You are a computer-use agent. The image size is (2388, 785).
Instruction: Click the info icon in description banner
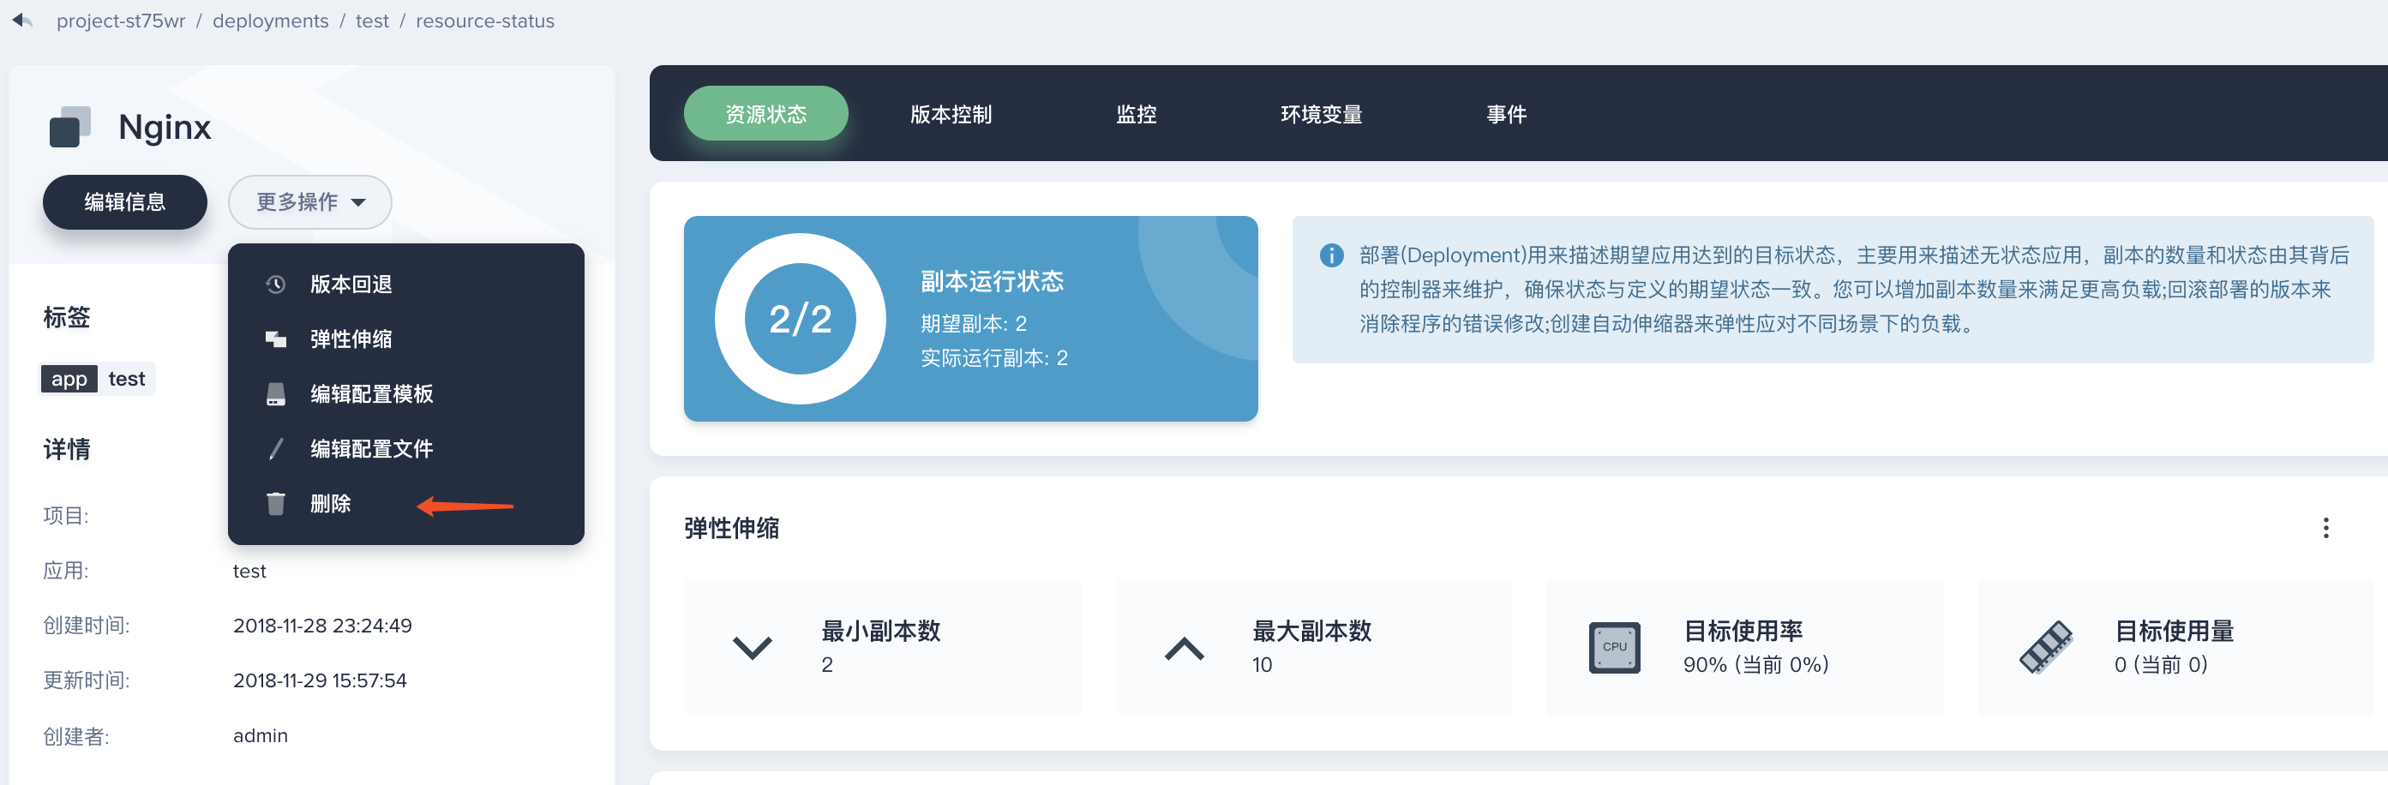tap(1331, 255)
